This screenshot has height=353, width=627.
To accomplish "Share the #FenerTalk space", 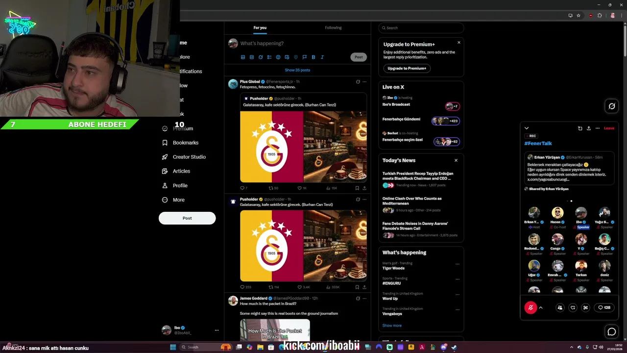I will pos(589,128).
